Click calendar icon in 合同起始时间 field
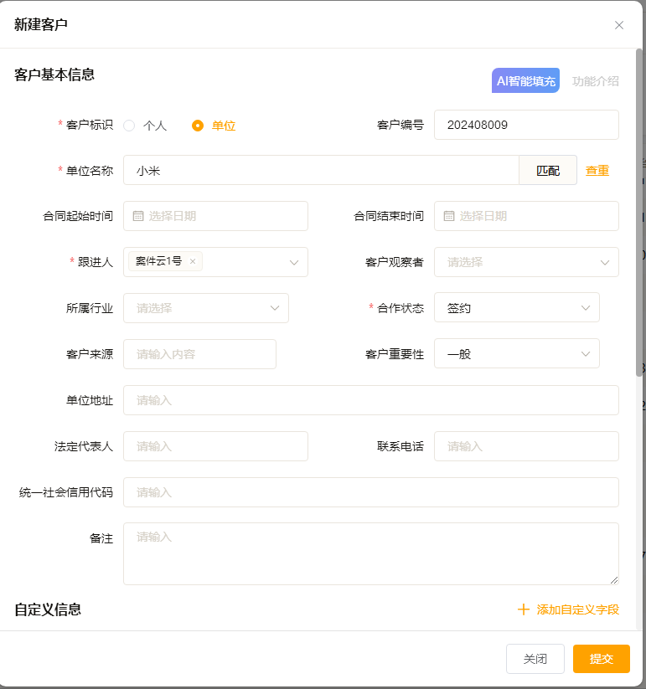Image resolution: width=646 pixels, height=689 pixels. coord(138,216)
